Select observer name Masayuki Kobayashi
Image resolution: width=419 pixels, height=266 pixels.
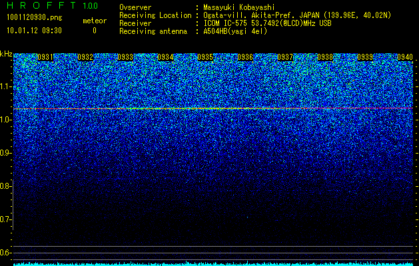tap(239, 7)
